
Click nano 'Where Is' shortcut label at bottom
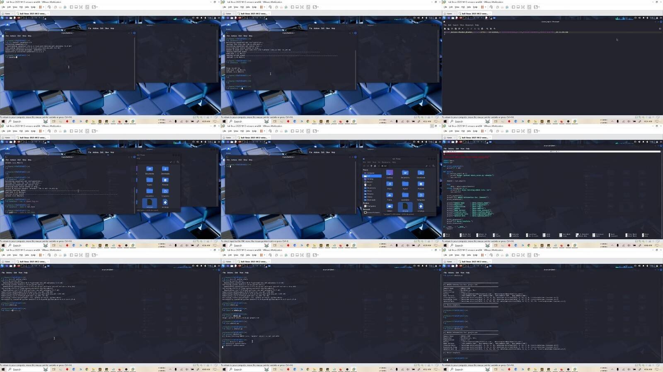coord(482,234)
